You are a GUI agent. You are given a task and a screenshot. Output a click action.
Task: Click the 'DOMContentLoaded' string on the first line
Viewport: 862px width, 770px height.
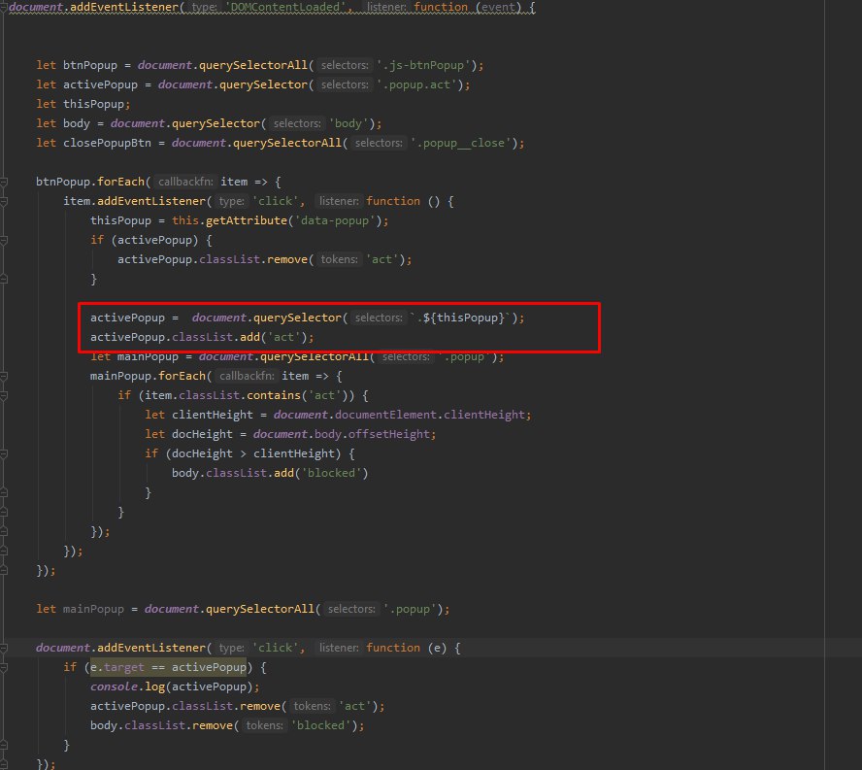(x=285, y=7)
